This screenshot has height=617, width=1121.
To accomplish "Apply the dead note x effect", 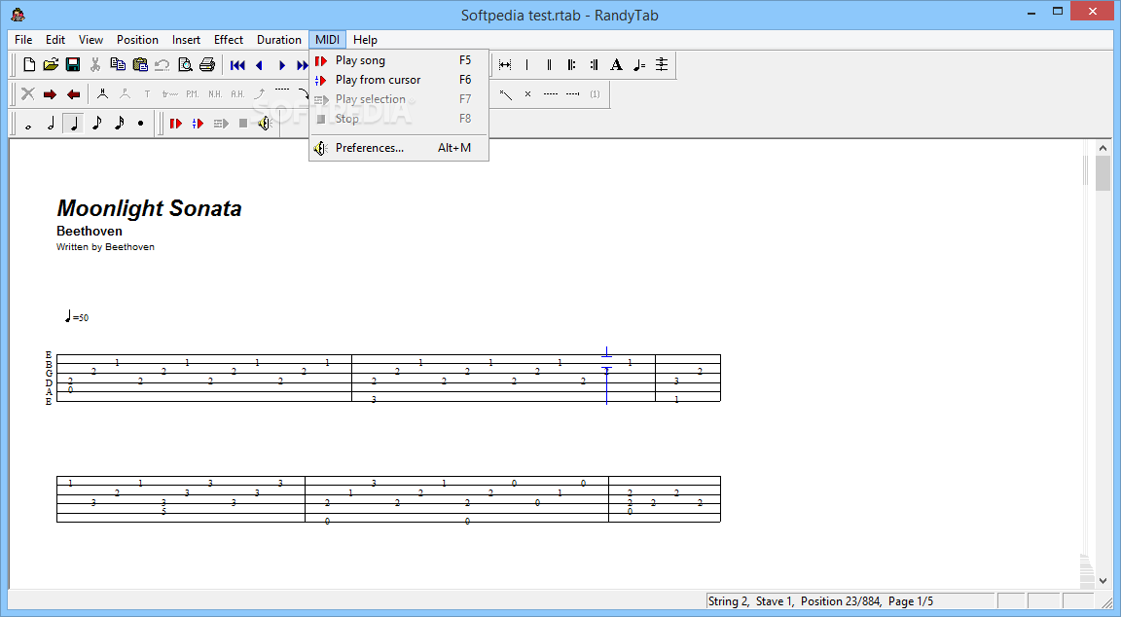I will click(x=527, y=93).
